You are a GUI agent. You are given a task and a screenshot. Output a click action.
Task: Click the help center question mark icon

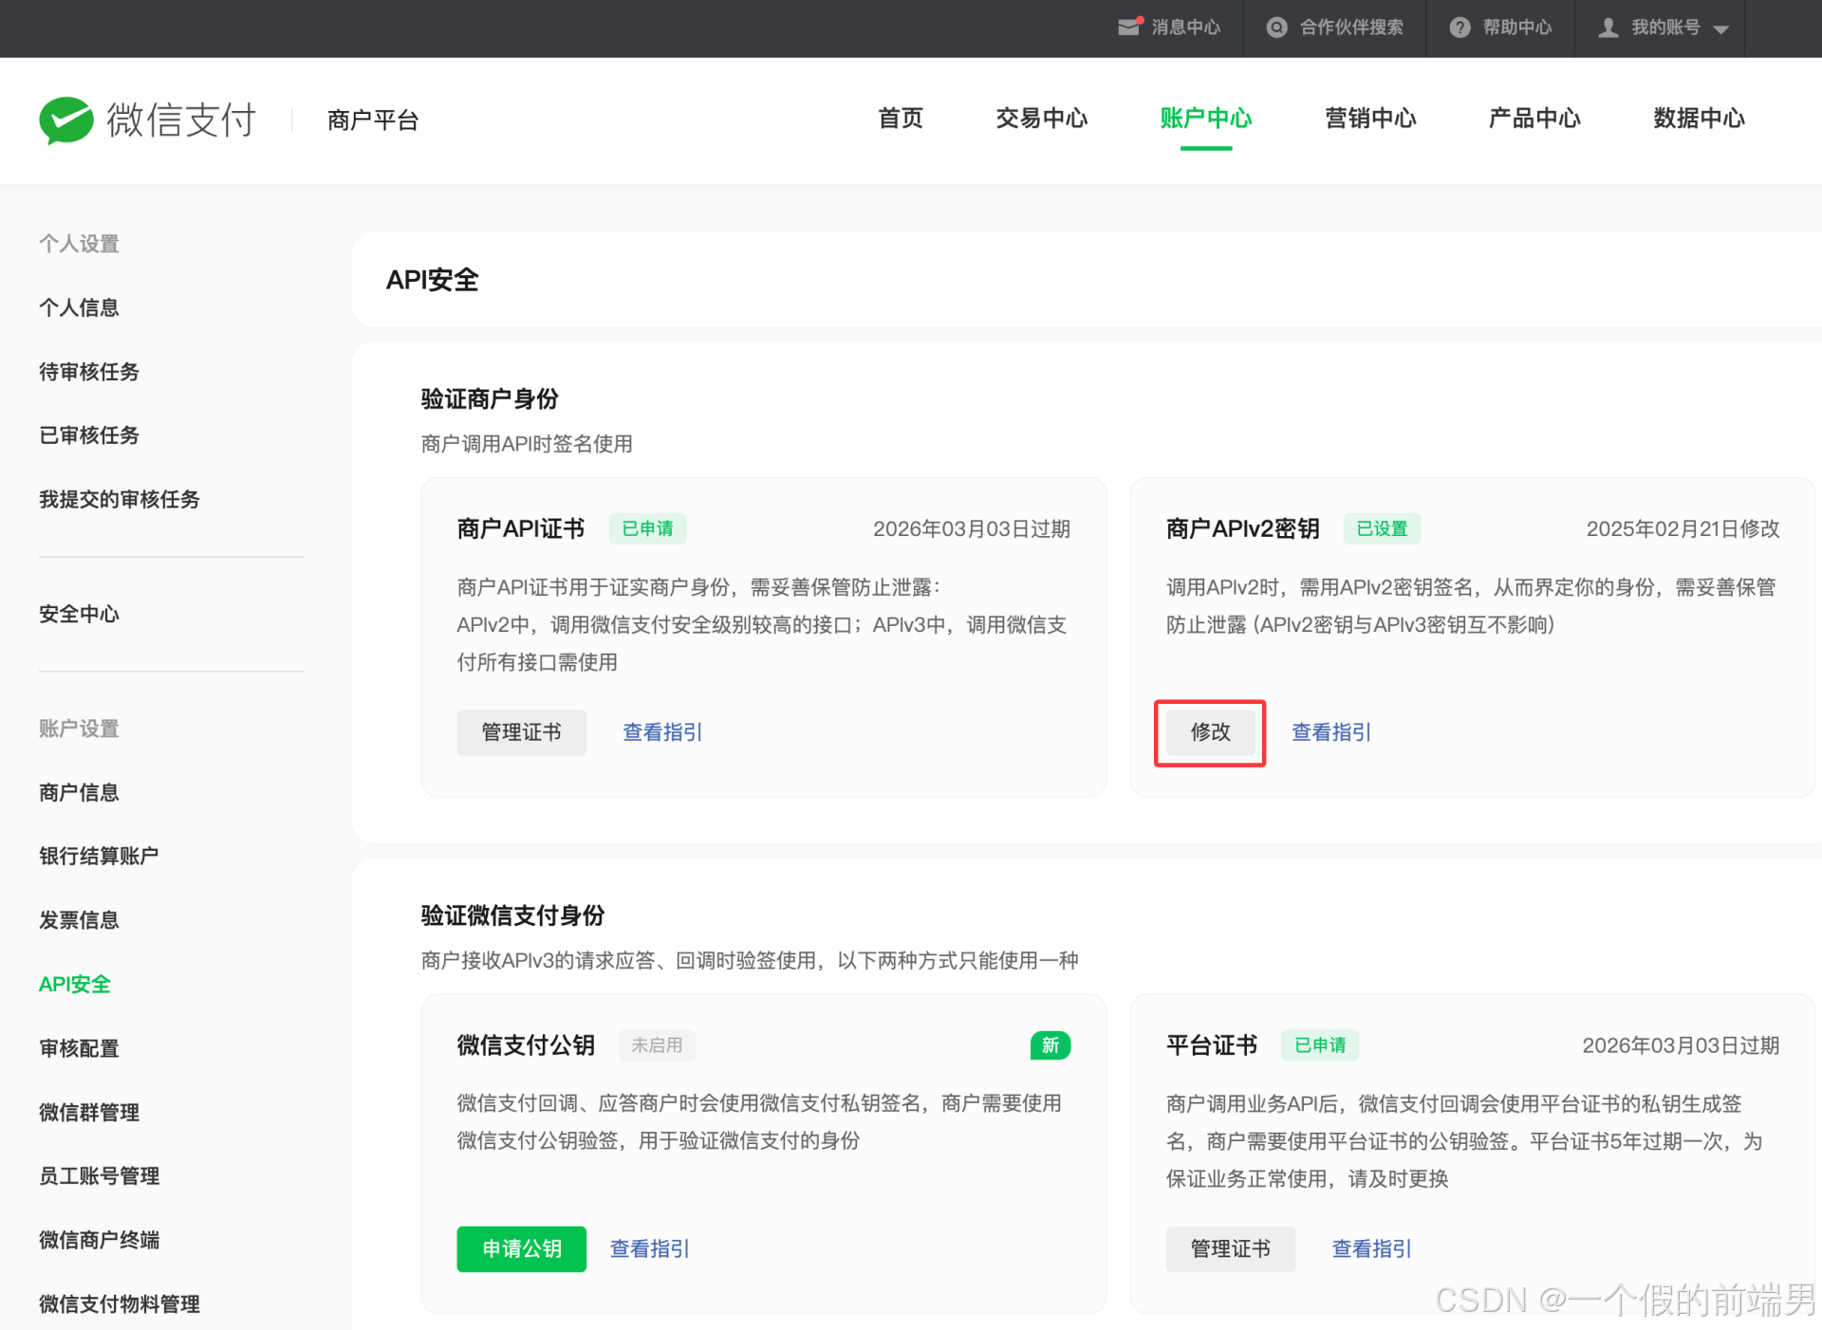[1460, 28]
